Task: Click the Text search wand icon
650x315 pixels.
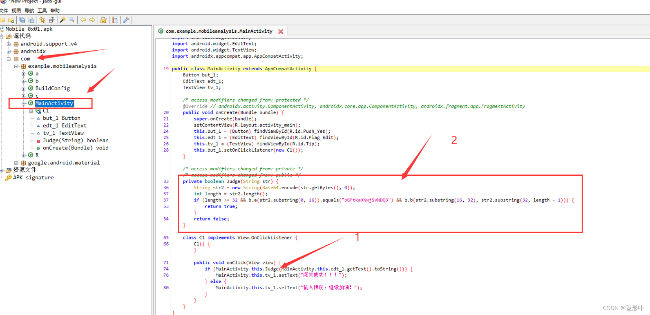Action: [63, 20]
